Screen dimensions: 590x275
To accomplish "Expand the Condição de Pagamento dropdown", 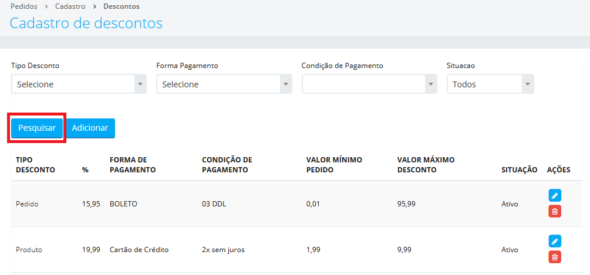I will 369,84.
